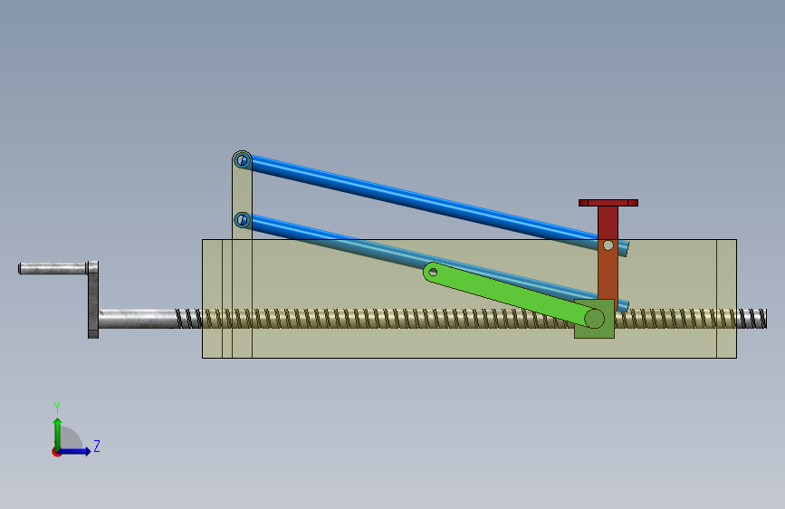Select the red flat top plate
Image resolution: width=785 pixels, height=509 pixels.
pyautogui.click(x=608, y=203)
